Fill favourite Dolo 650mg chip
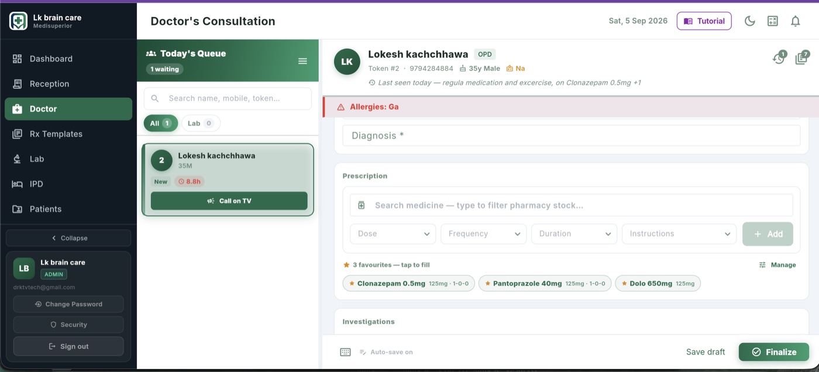The width and height of the screenshot is (819, 372). click(x=658, y=284)
